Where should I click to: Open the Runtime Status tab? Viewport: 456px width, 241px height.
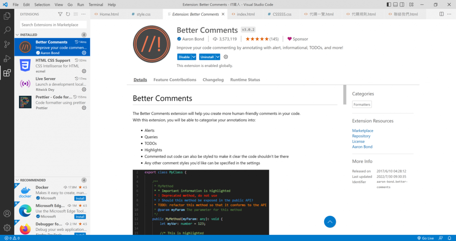(x=245, y=80)
